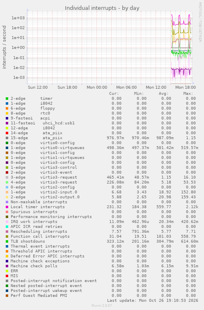204x310 pixels.
Task: Click the virtio3-control legend label
Action: [x=59, y=168]
